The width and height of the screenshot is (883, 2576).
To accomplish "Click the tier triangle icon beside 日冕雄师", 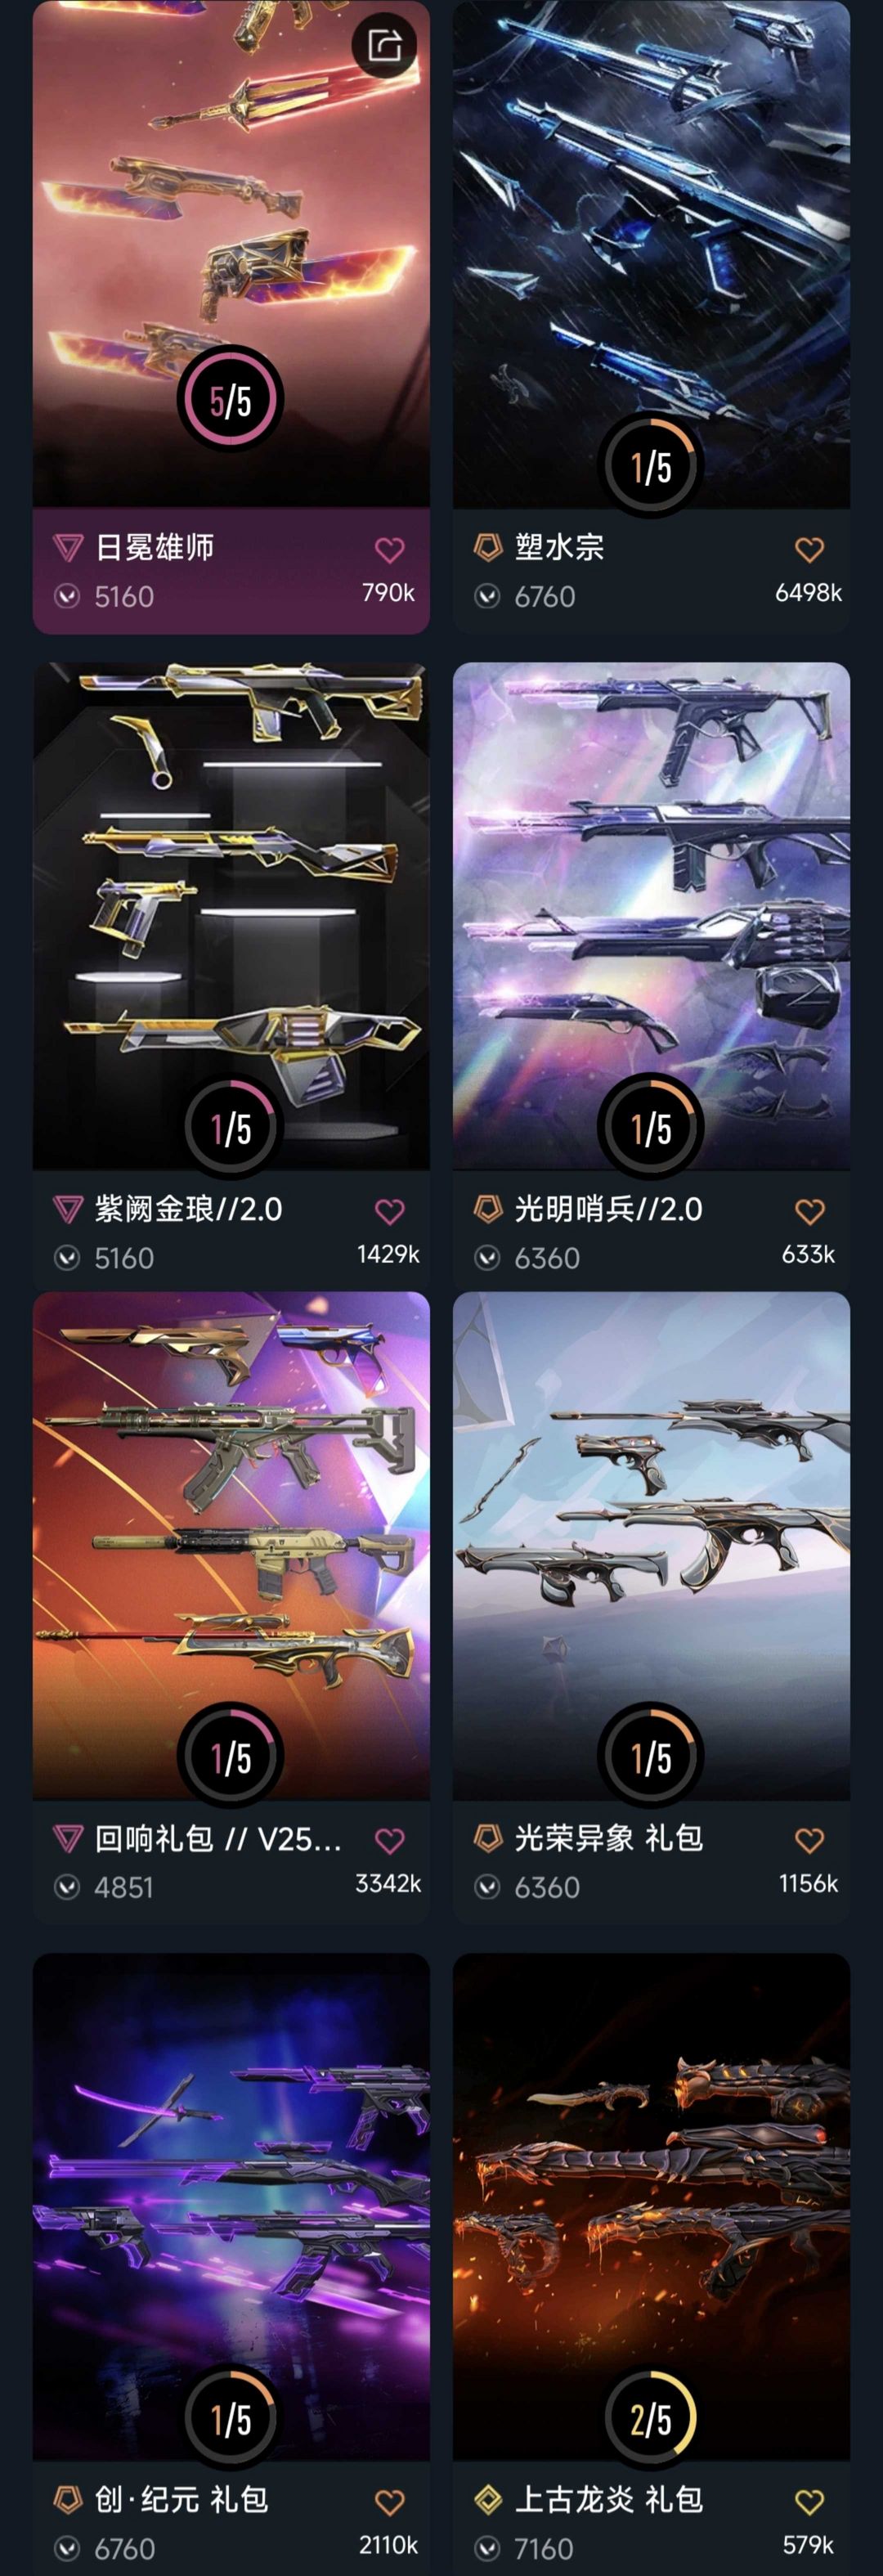I will [x=67, y=548].
